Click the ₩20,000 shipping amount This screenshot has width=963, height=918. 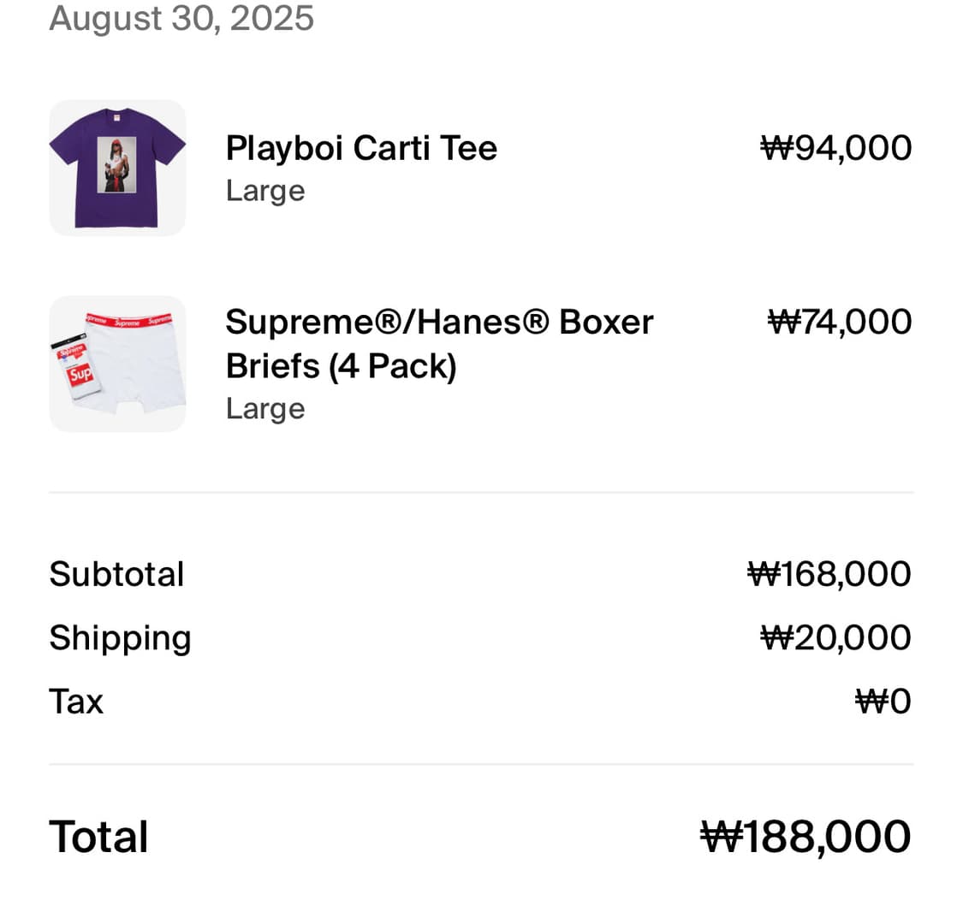click(x=835, y=637)
